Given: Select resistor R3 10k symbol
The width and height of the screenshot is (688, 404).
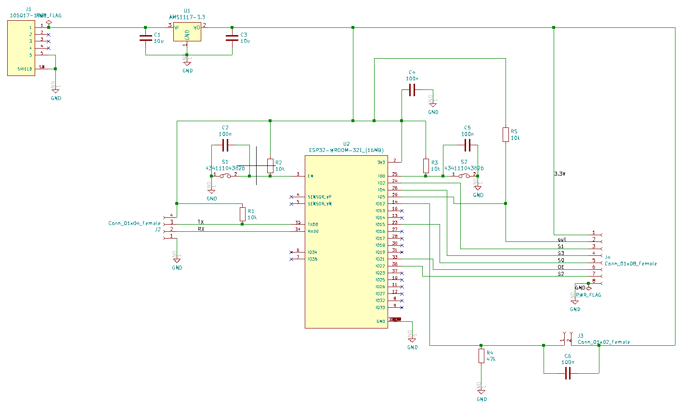Looking at the screenshot, I should 426,166.
